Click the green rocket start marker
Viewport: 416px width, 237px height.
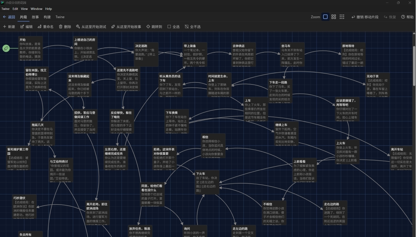(x=6, y=48)
